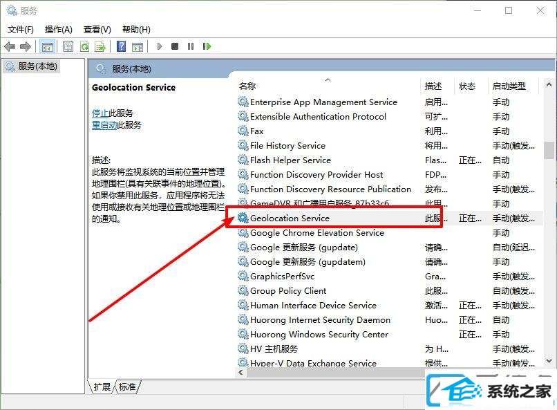Click the 停止 this service link
The height and width of the screenshot is (410, 557).
pyautogui.click(x=100, y=113)
